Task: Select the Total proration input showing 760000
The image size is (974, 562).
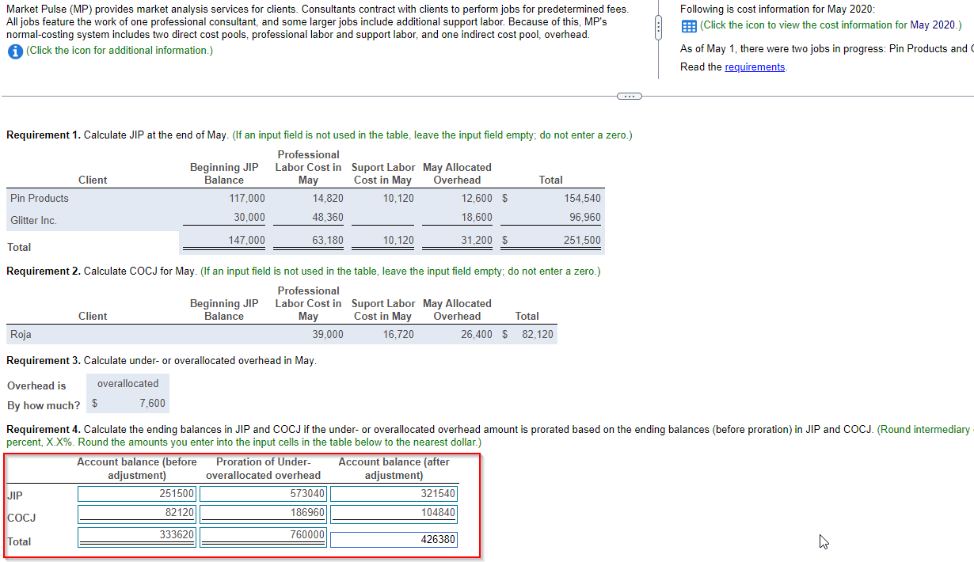Action: tap(263, 535)
